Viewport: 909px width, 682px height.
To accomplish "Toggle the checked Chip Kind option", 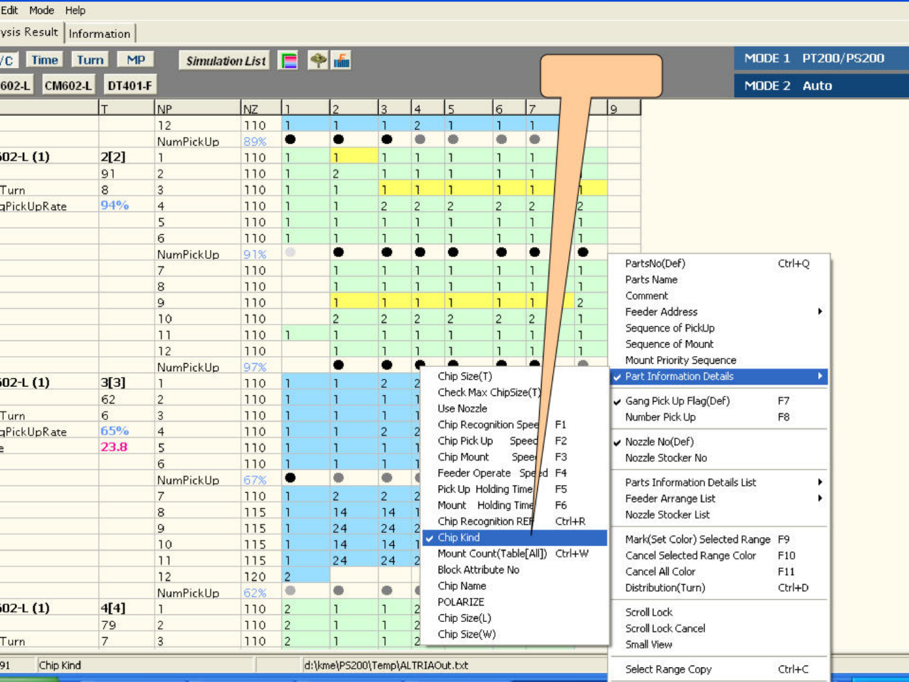I will click(459, 537).
